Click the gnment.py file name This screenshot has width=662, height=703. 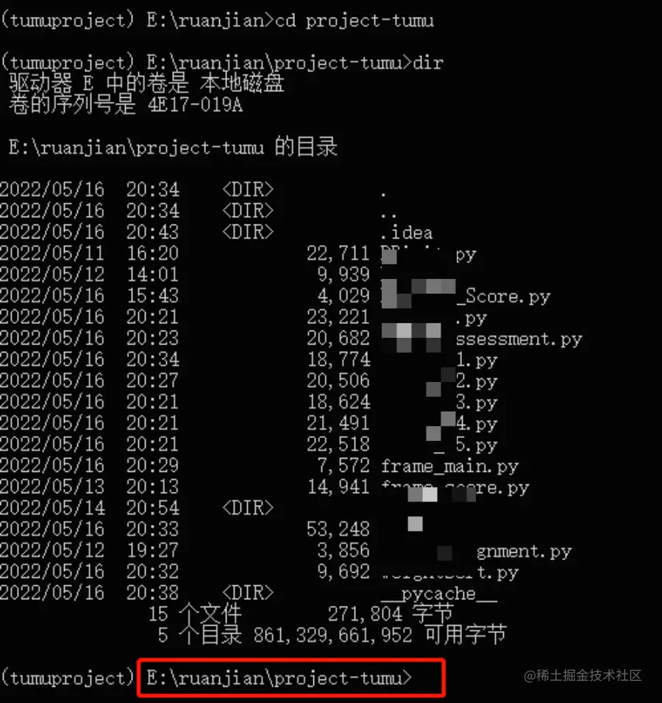point(524,552)
